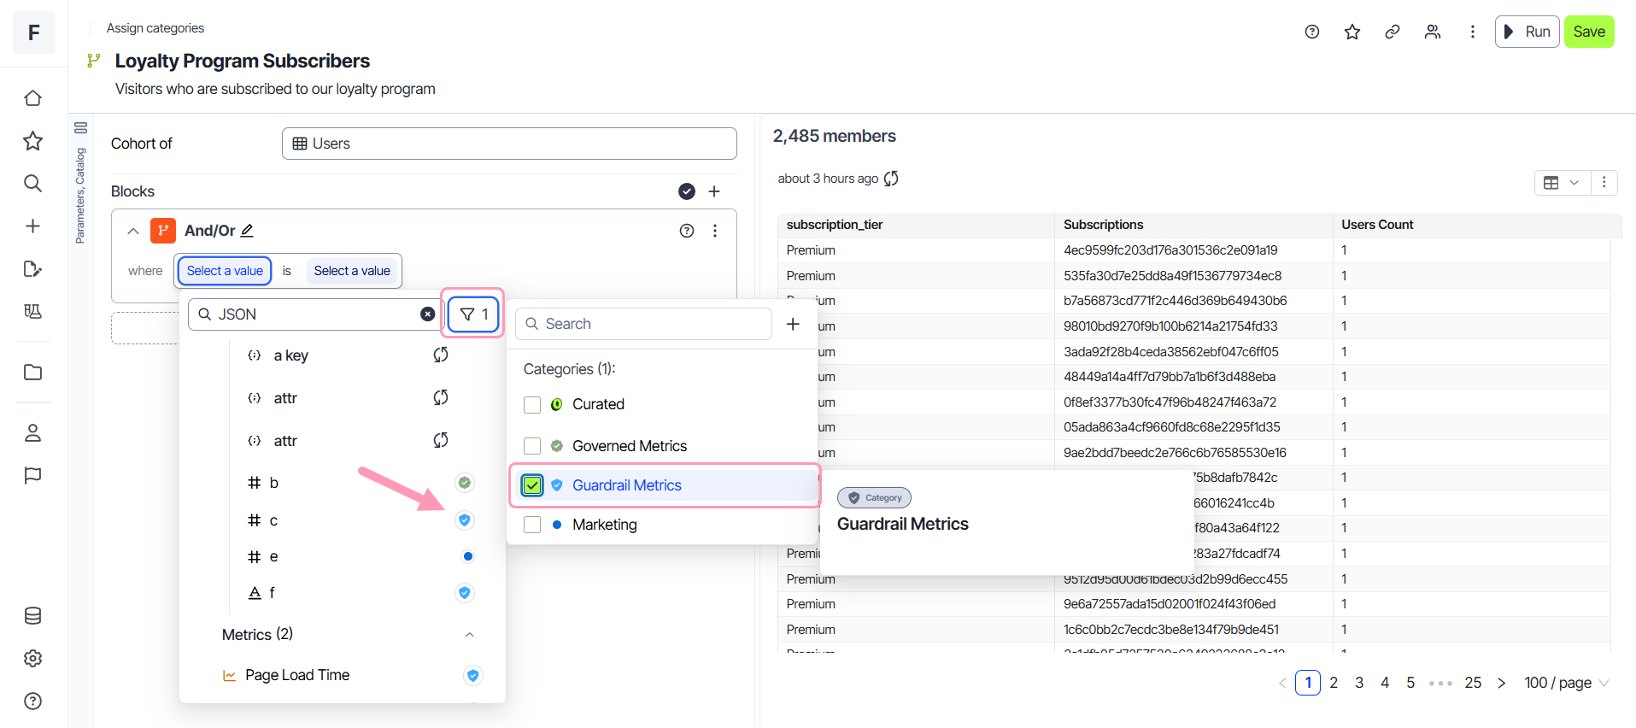The image size is (1636, 728).
Task: Go to results page 3
Action: click(1359, 683)
